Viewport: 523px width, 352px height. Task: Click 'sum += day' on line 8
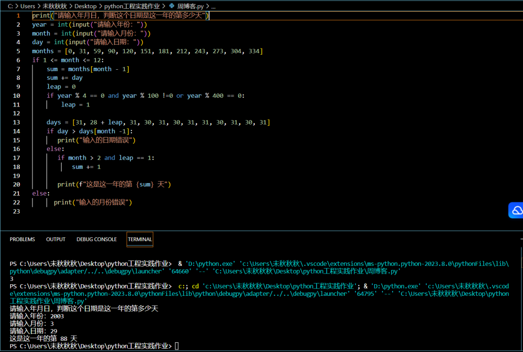[64, 78]
